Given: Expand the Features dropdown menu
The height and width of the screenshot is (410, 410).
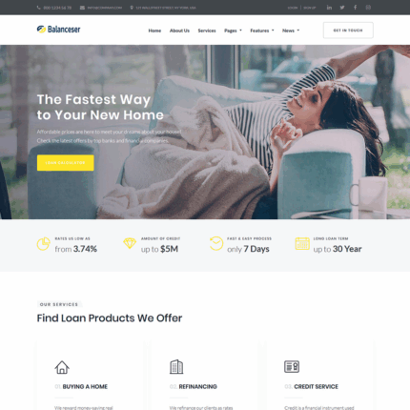Looking at the screenshot, I should 262,31.
